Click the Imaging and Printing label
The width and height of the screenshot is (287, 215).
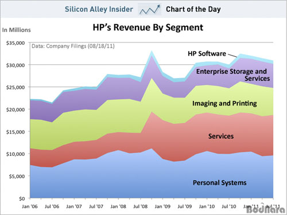pyautogui.click(x=224, y=103)
